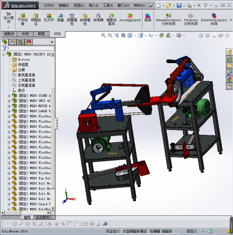Image resolution: width=233 pixels, height=235 pixels.
Task: Select Previous View icon
Action: click(116, 35)
